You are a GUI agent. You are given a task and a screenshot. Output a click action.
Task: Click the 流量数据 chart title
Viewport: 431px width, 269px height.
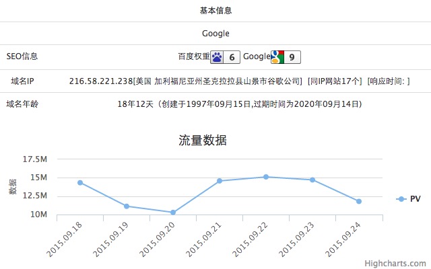(x=203, y=141)
